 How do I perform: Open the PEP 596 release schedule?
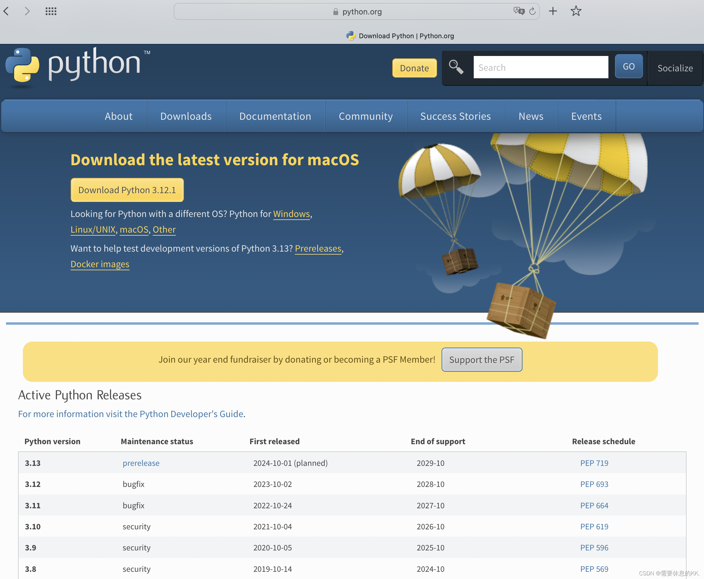coord(594,548)
